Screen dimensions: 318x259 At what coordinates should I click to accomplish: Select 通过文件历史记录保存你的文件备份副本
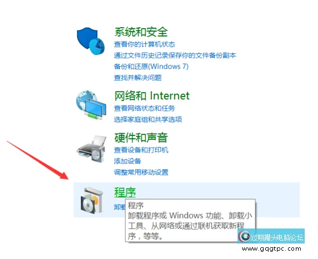click(x=175, y=55)
